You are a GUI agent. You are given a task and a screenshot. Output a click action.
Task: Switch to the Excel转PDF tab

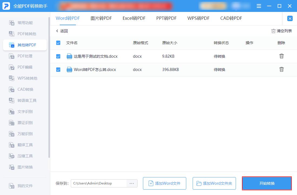pyautogui.click(x=134, y=18)
